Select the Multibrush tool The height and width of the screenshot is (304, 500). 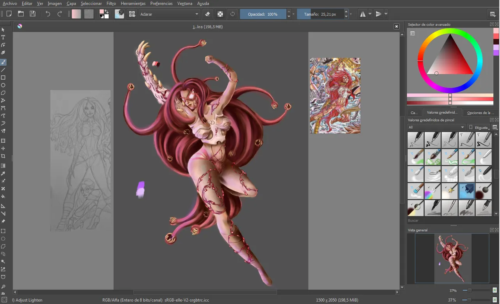3,131
